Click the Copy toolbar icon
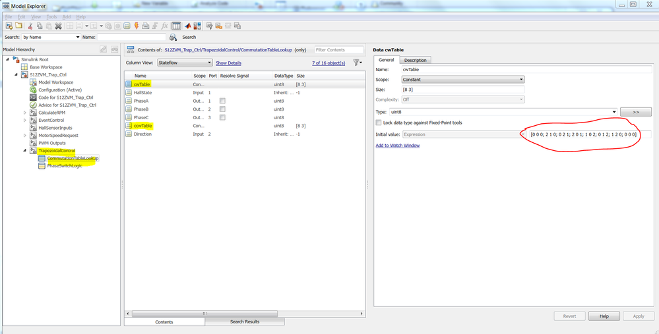This screenshot has height=334, width=659. (x=40, y=26)
